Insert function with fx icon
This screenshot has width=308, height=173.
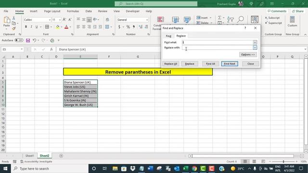pyautogui.click(x=51, y=49)
